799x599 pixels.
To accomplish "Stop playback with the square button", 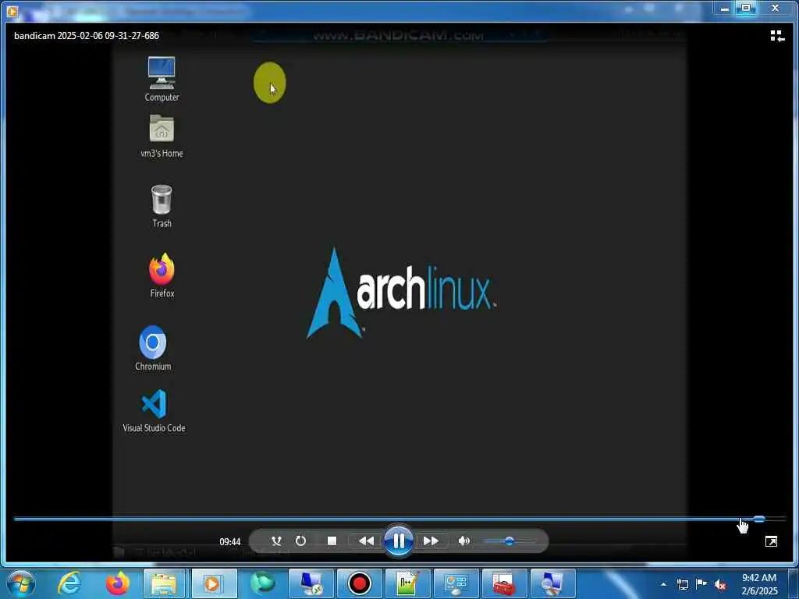I will 332,541.
